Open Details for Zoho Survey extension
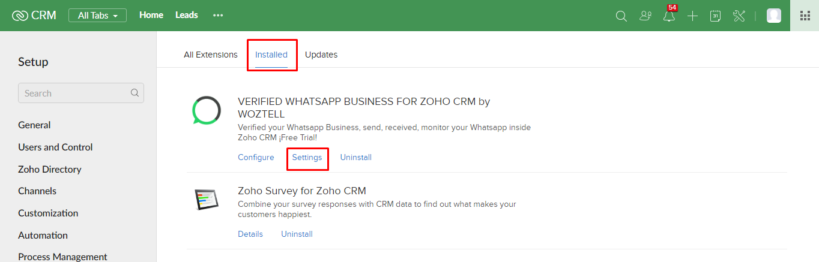 (250, 234)
